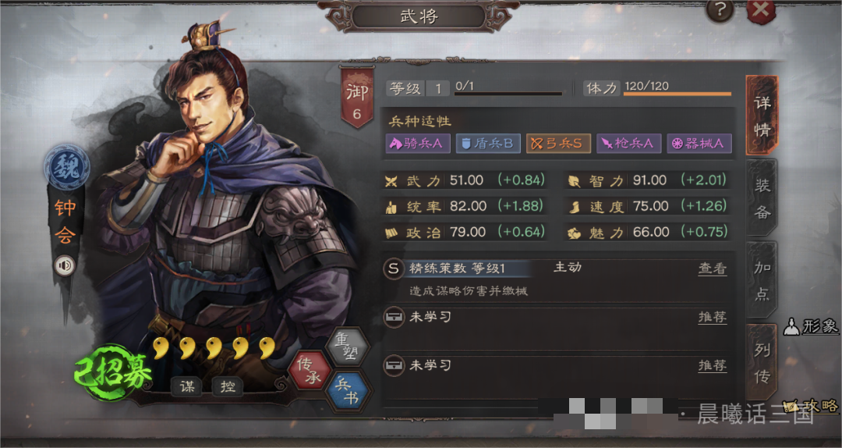Image resolution: width=842 pixels, height=448 pixels.
Task: Select the 弓兵S troop aptitude badge
Action: tap(558, 144)
